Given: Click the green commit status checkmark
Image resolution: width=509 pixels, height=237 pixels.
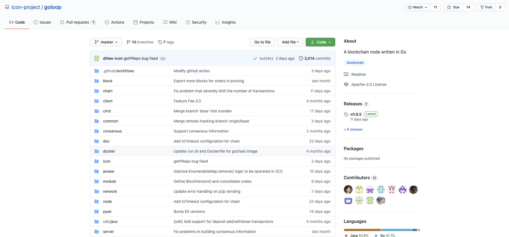Looking at the screenshot, I should [x=255, y=58].
